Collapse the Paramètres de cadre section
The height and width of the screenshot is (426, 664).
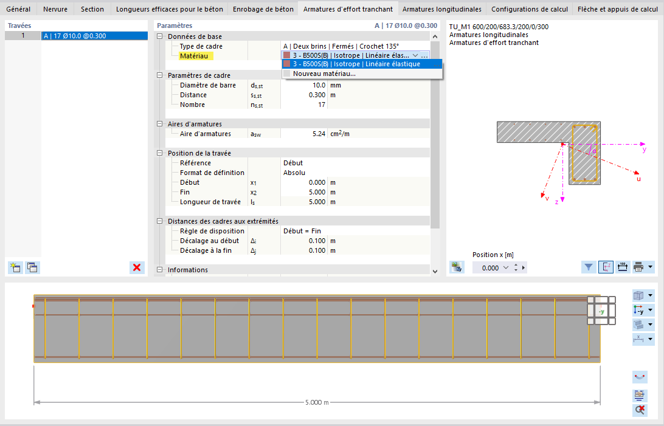pyautogui.click(x=160, y=75)
